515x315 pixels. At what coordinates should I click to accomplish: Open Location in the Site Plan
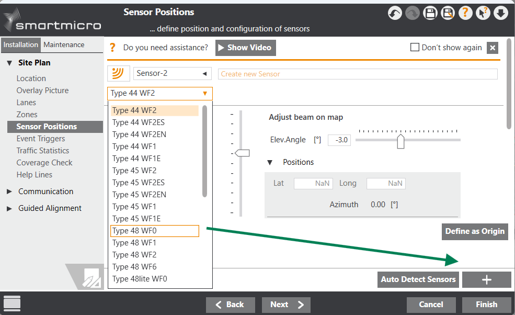(31, 78)
